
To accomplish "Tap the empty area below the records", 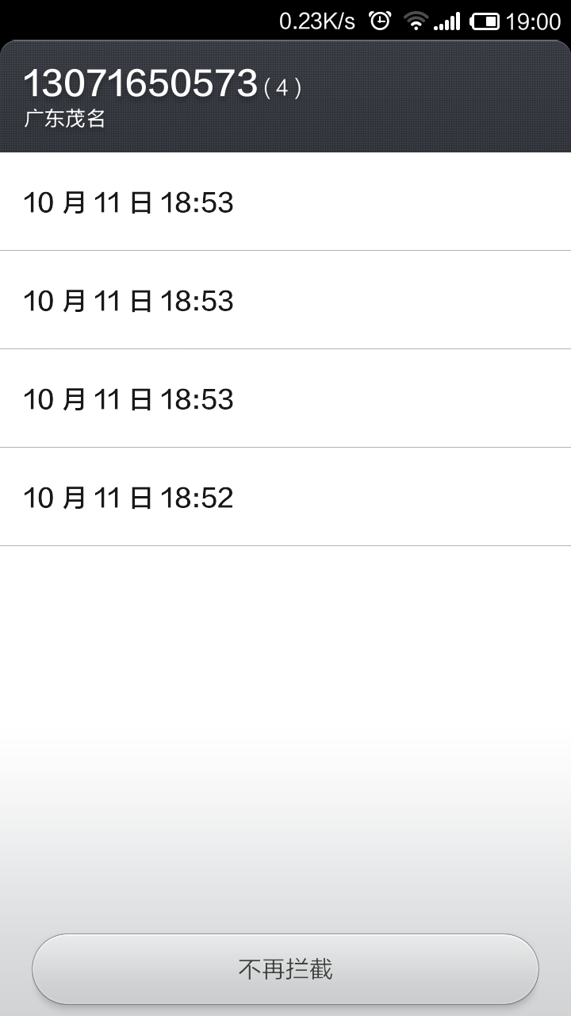I will (285, 714).
